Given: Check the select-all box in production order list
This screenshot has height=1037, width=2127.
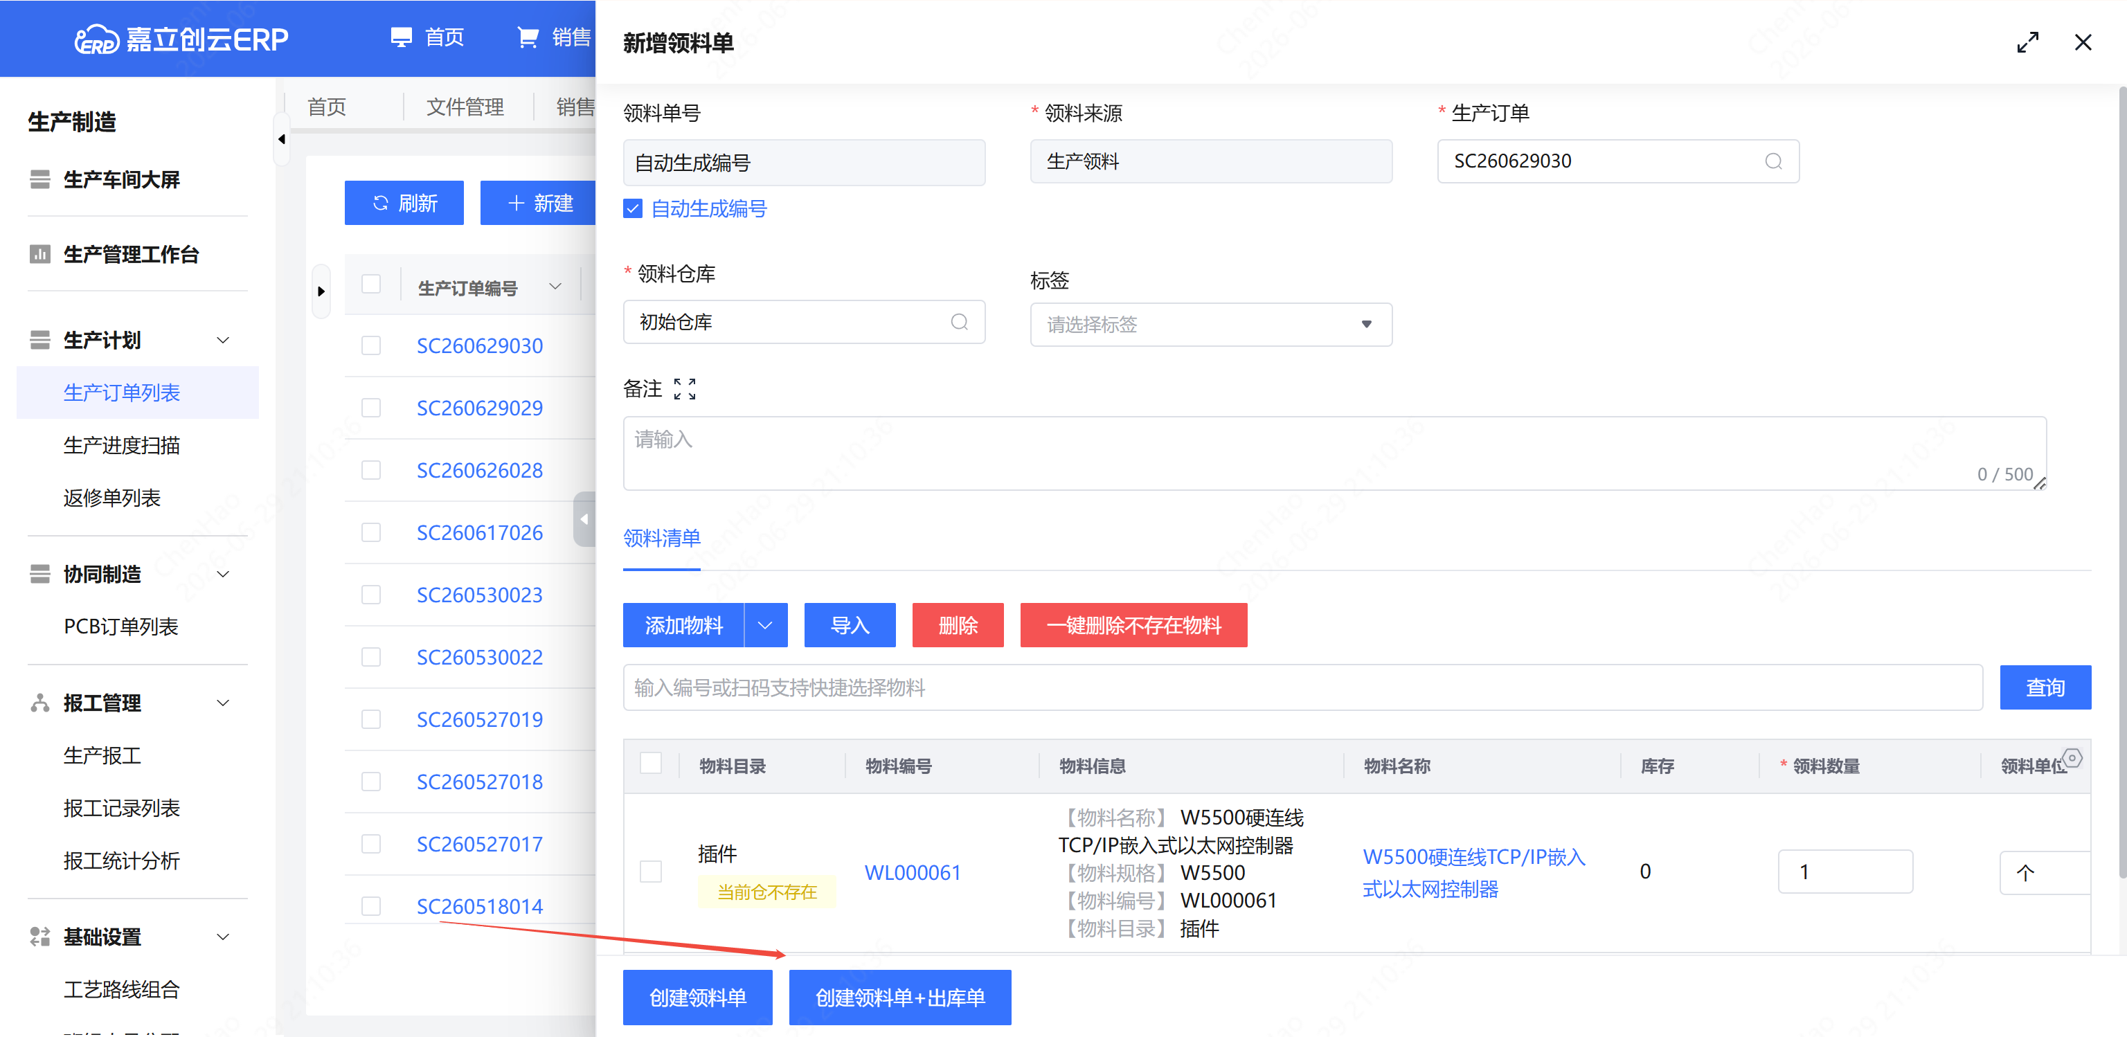Looking at the screenshot, I should pos(372,284).
